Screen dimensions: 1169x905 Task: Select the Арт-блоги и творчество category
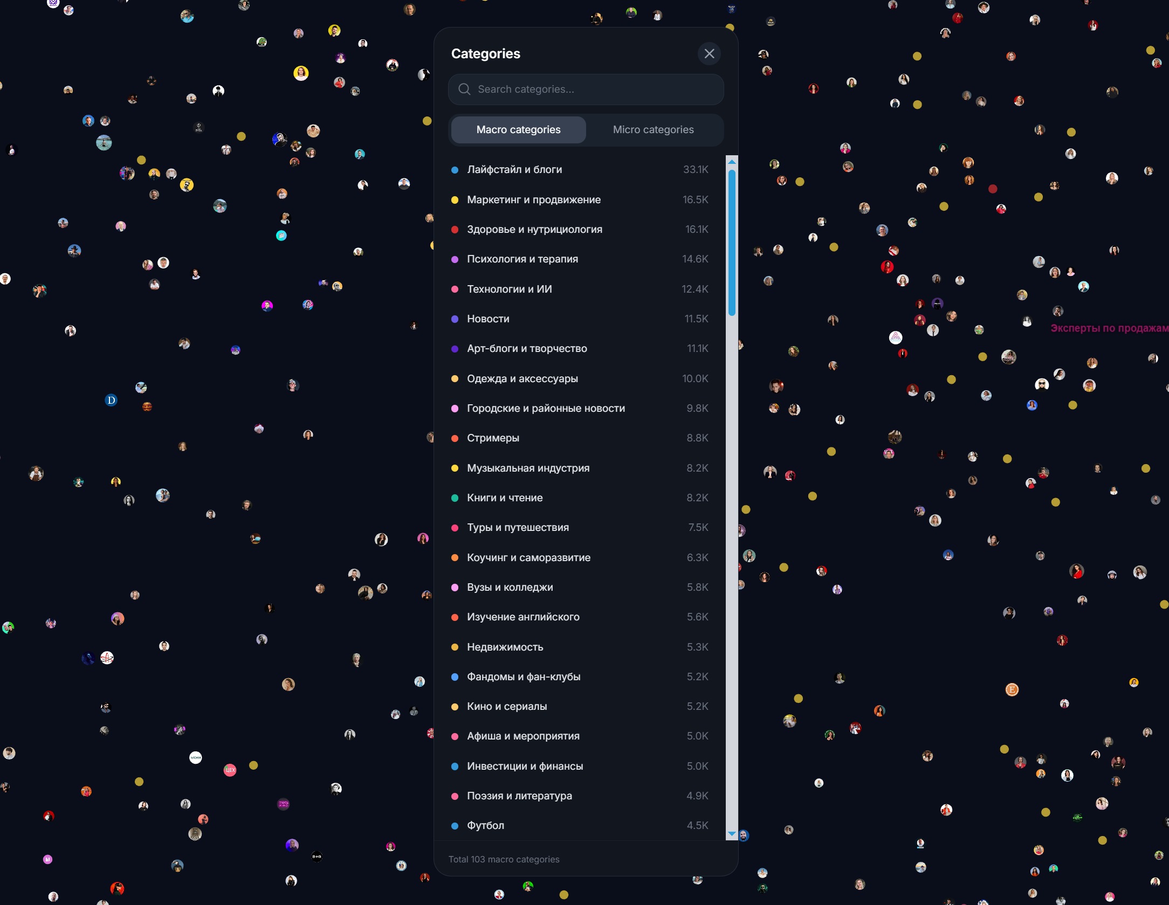click(580, 349)
